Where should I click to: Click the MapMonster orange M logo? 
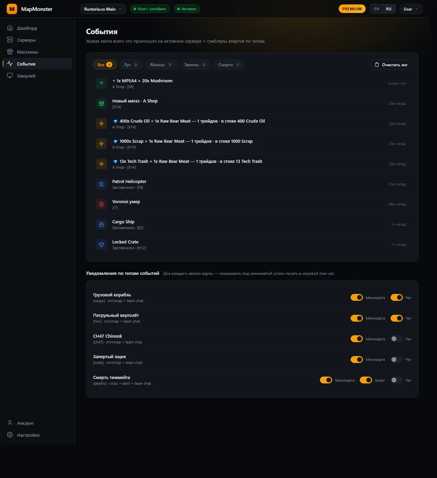coord(12,9)
